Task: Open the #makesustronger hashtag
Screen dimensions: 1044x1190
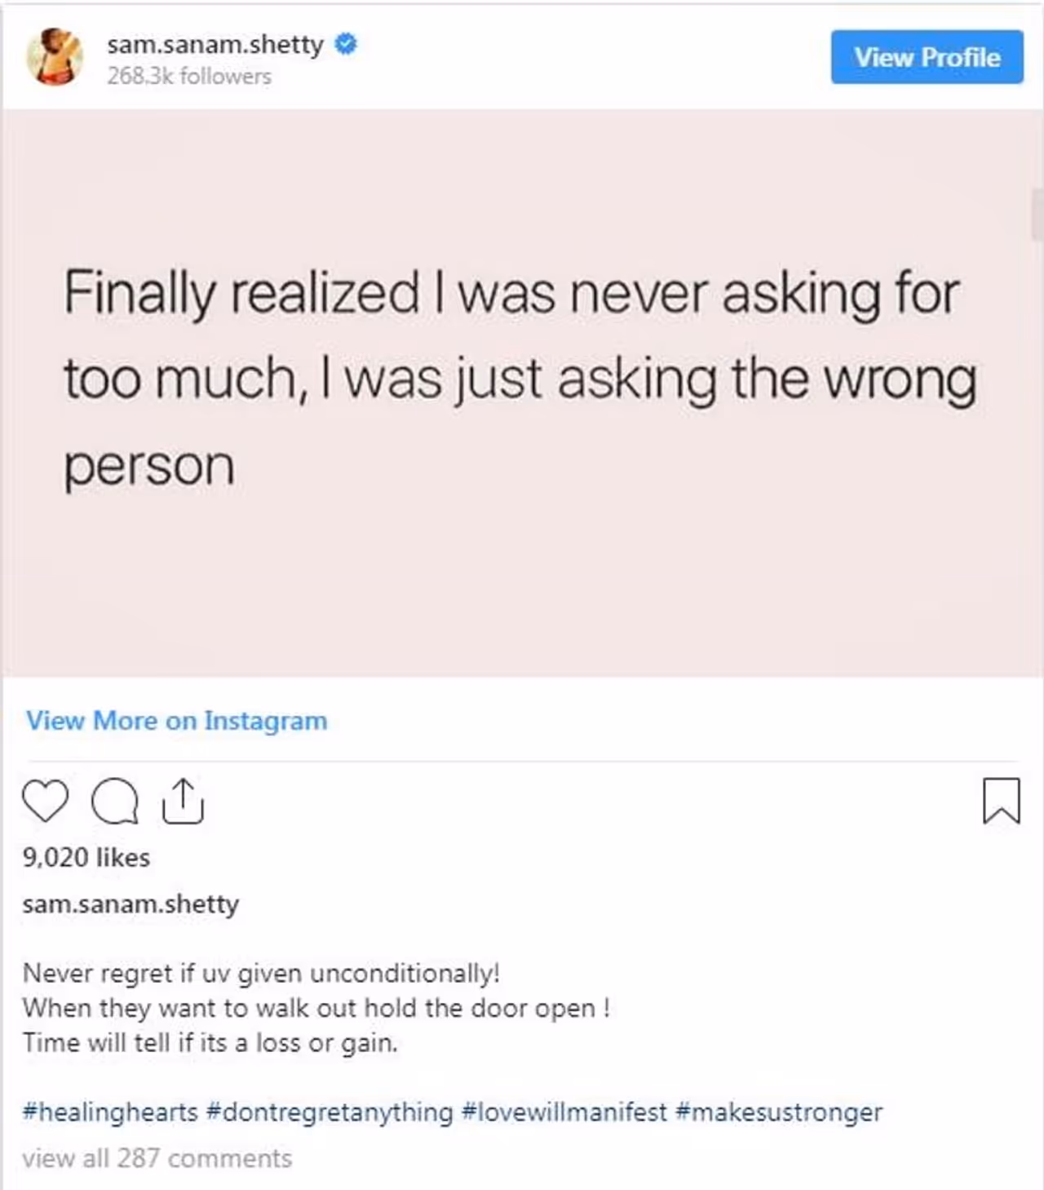Action: 779,1112
